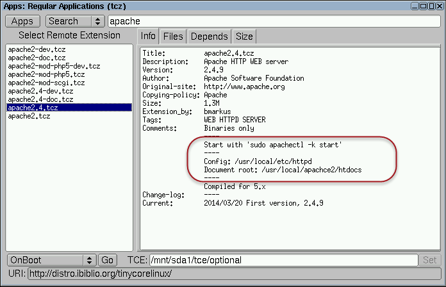This screenshot has height=287, width=446.
Task: Switch to the Info tab
Action: point(148,37)
